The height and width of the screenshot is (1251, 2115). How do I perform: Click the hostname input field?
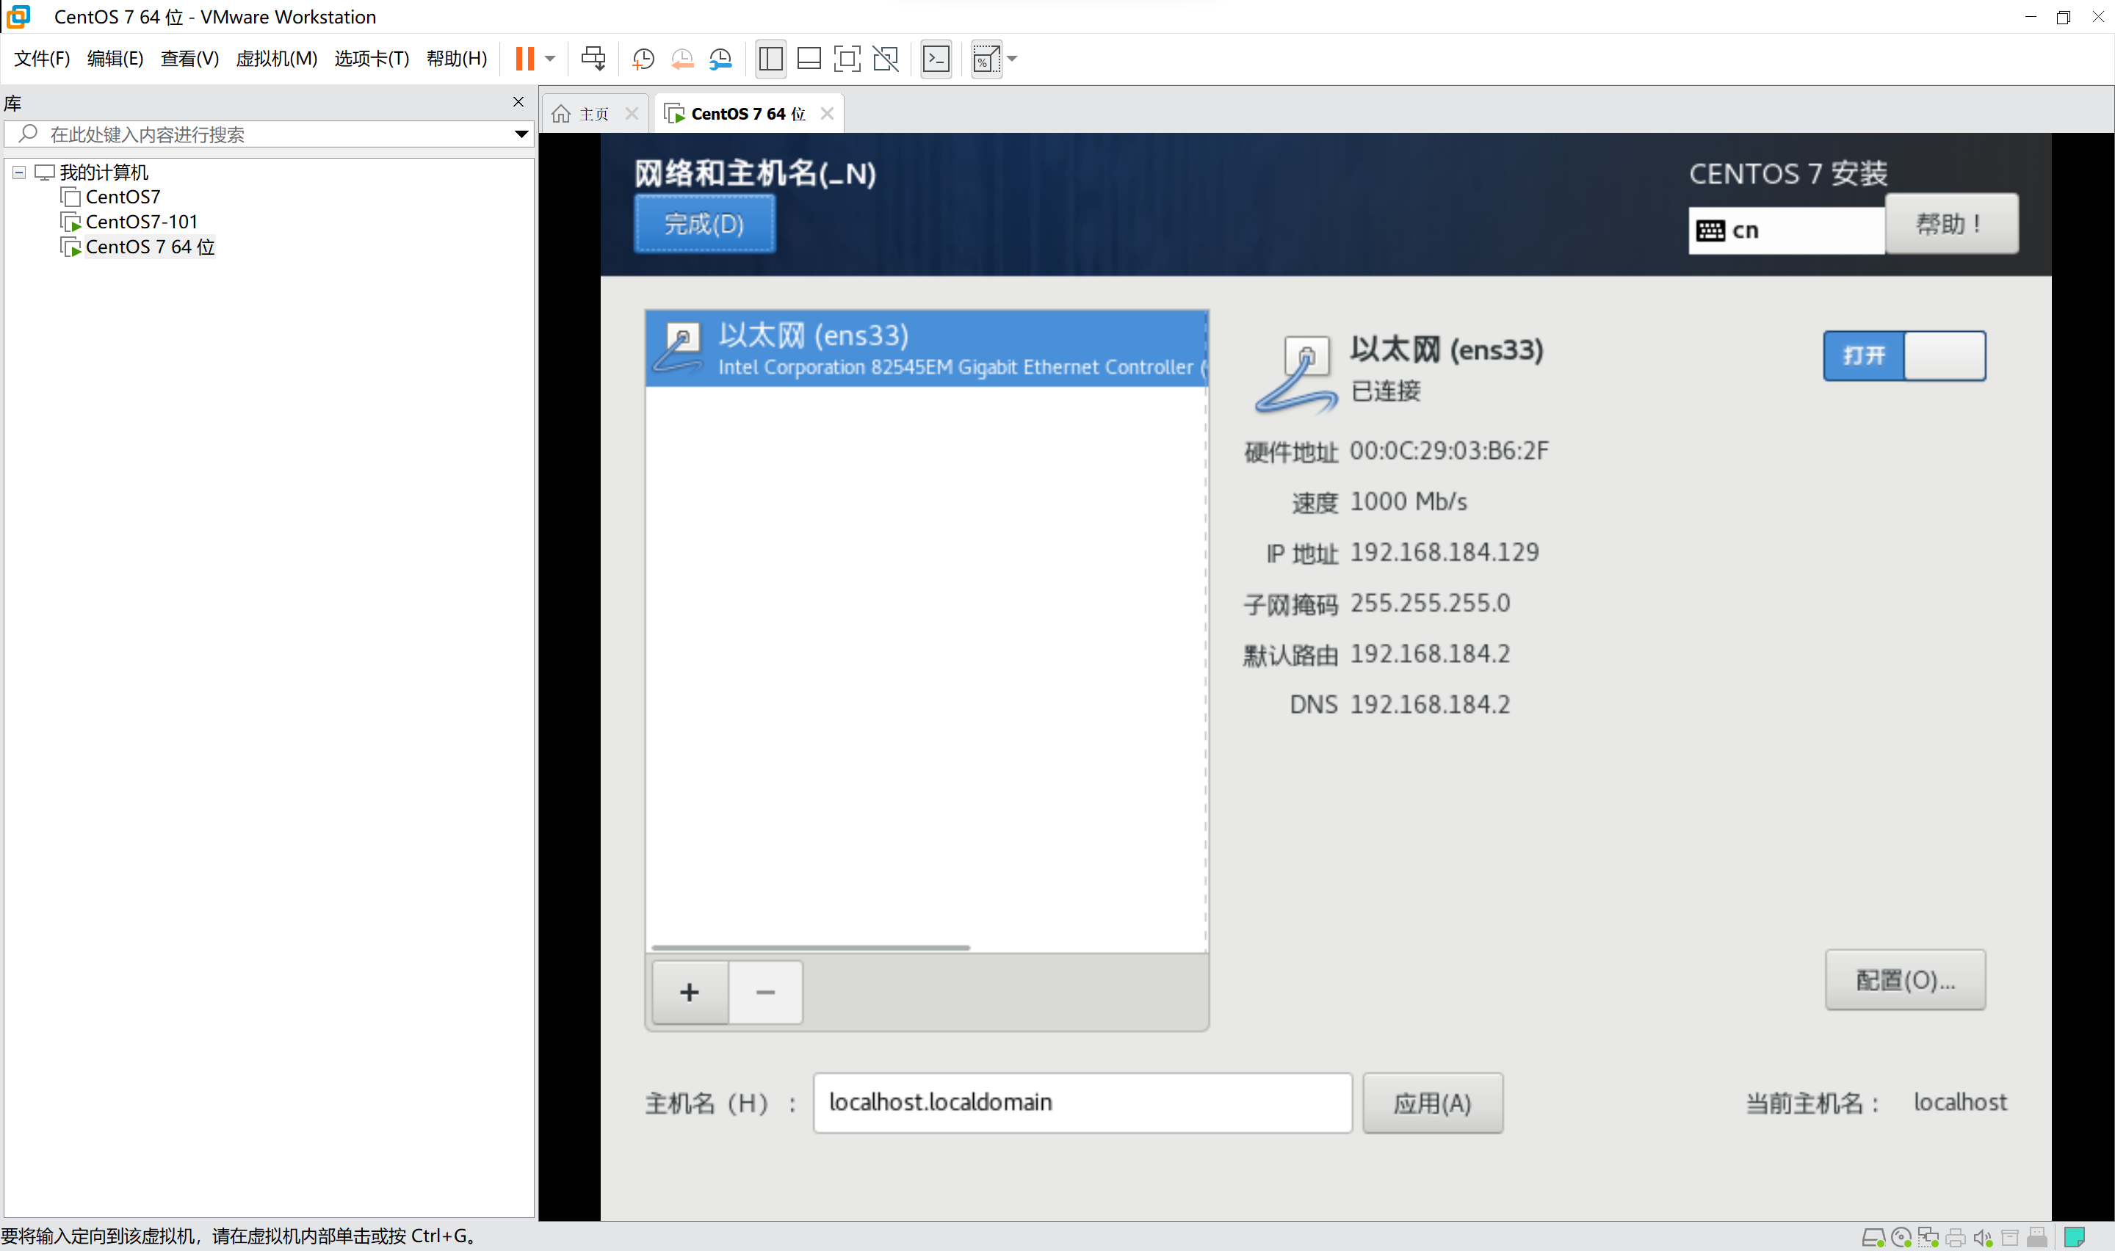(1082, 1103)
